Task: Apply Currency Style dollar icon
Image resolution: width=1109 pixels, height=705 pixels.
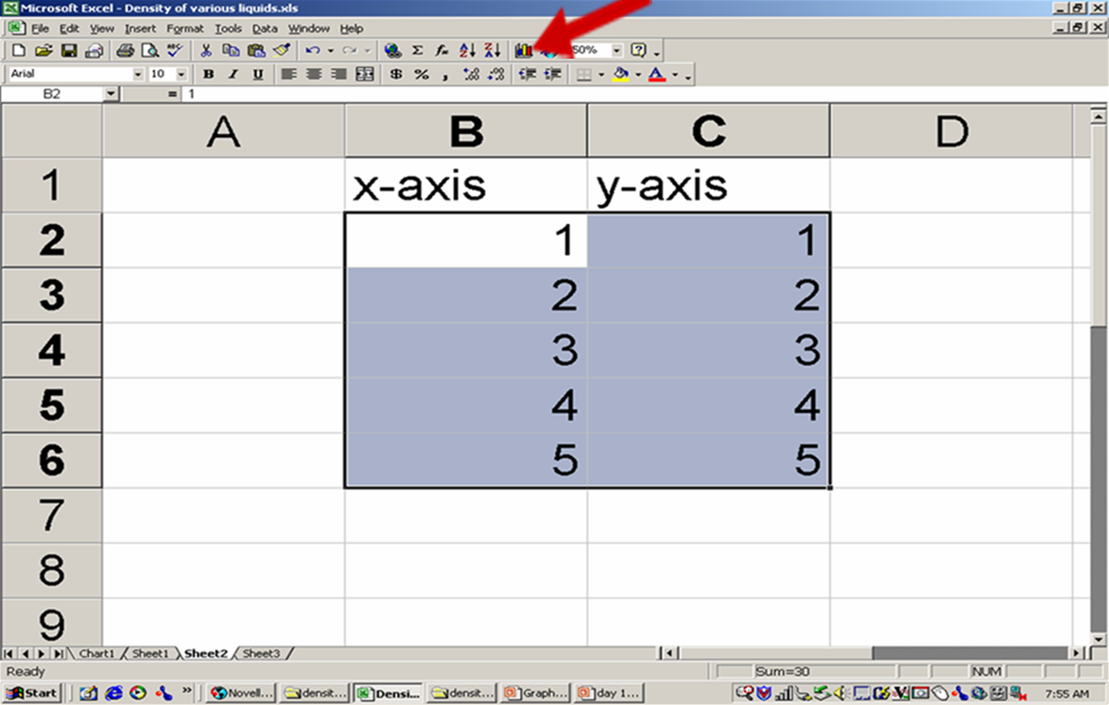Action: coord(396,74)
